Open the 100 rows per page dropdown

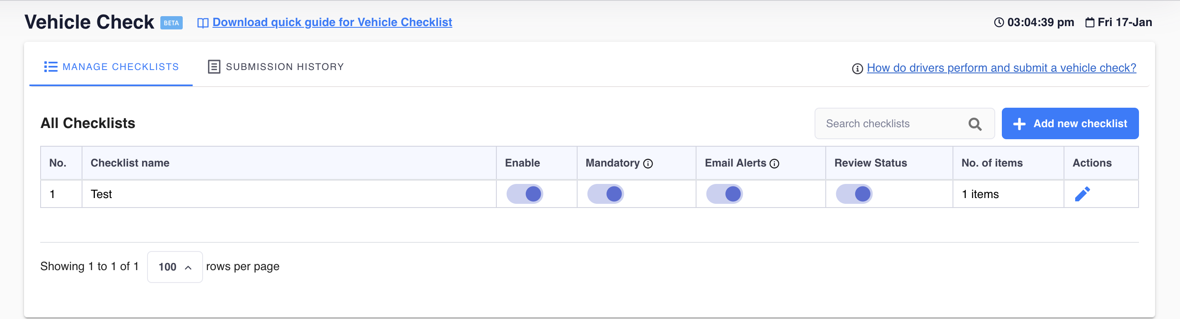pyautogui.click(x=174, y=267)
